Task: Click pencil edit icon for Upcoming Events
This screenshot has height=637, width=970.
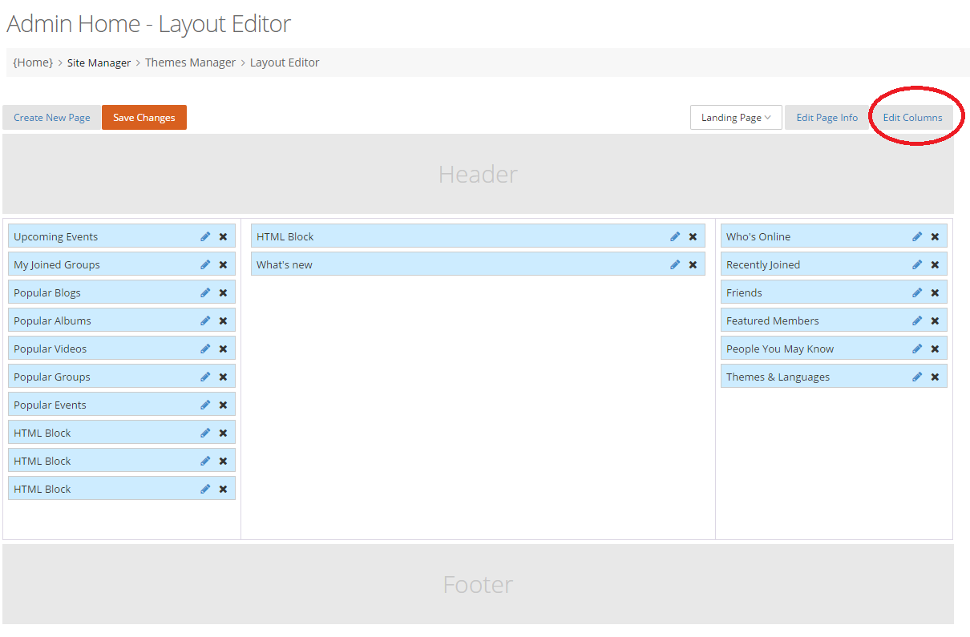Action: click(205, 236)
